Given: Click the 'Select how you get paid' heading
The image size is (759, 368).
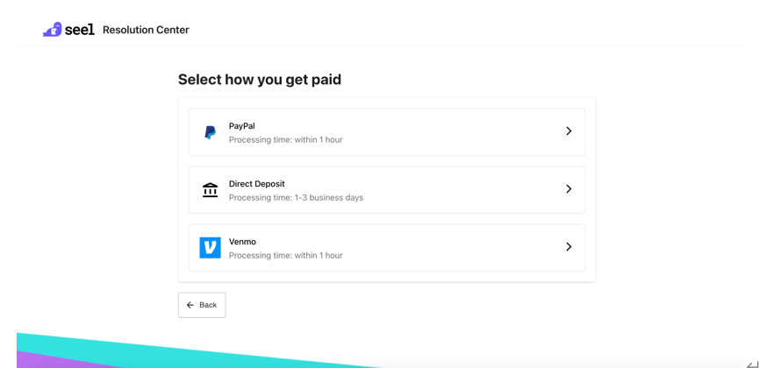Looking at the screenshot, I should tap(260, 80).
